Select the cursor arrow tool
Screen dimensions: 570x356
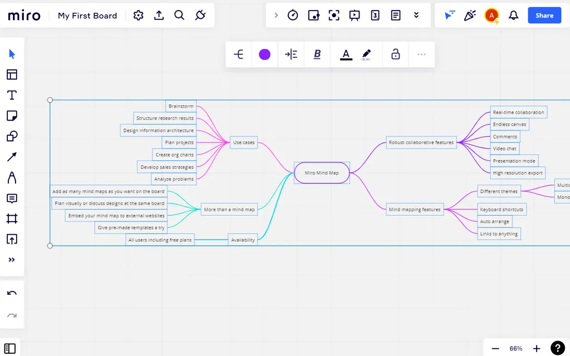(12, 54)
